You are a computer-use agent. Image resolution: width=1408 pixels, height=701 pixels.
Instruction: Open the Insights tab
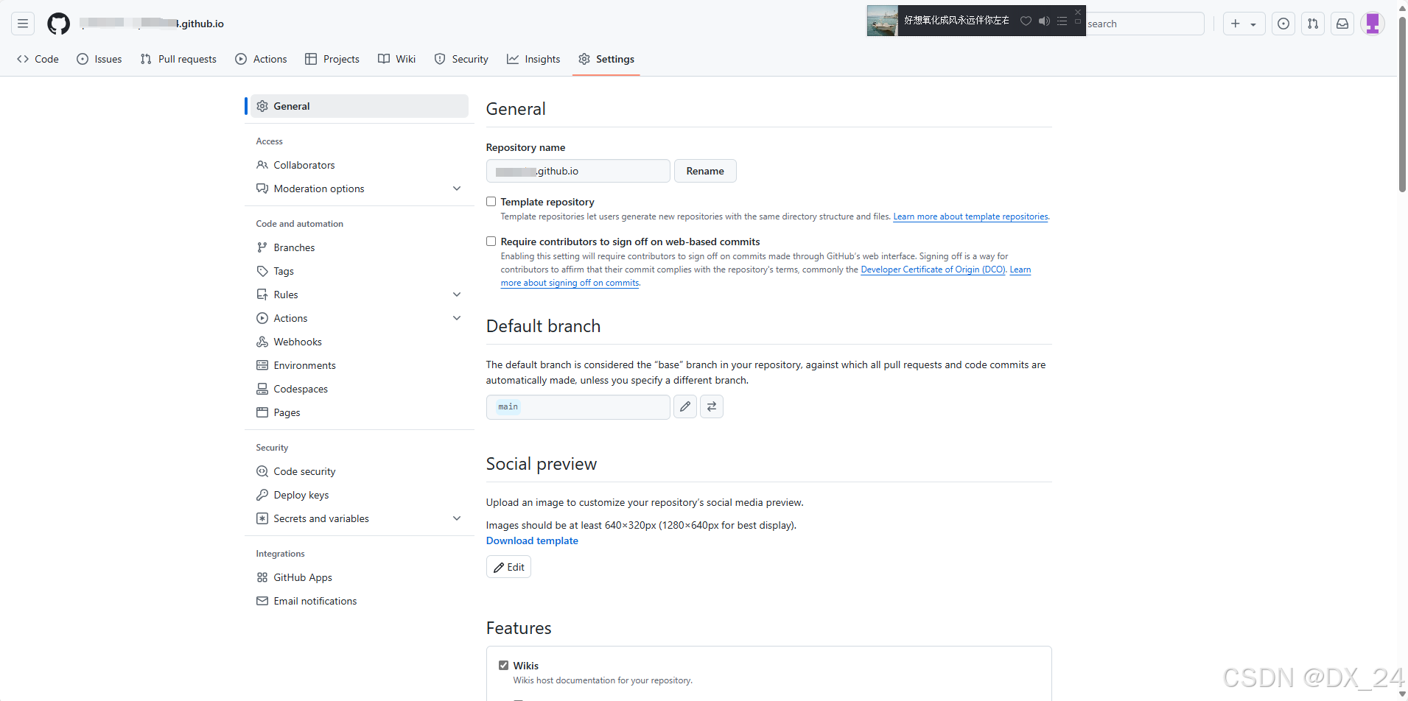533,59
